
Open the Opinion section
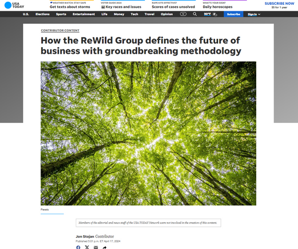pyautogui.click(x=167, y=14)
